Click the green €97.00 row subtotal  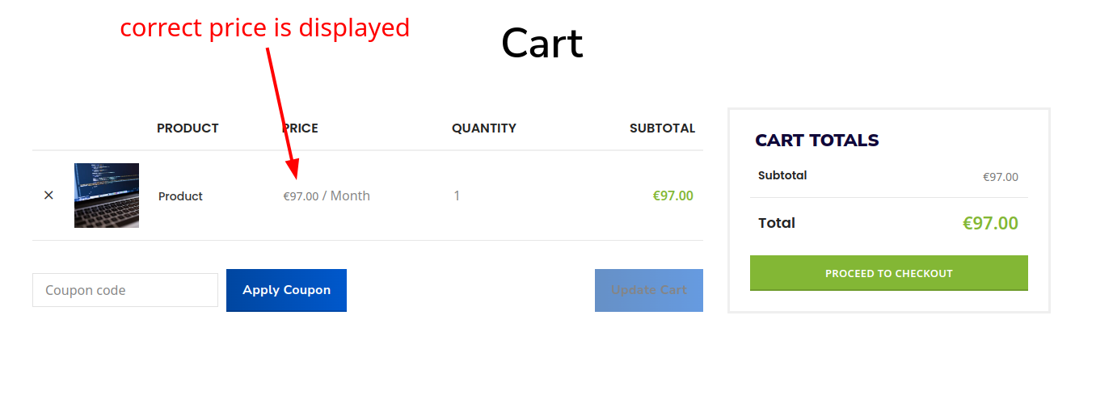pyautogui.click(x=673, y=196)
